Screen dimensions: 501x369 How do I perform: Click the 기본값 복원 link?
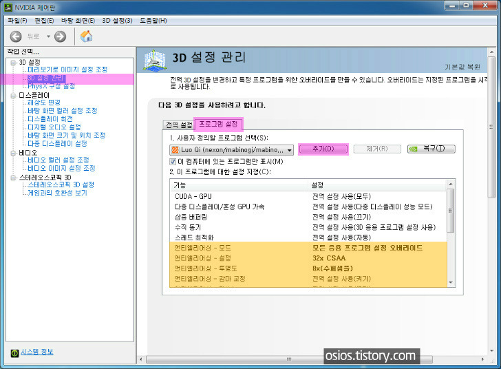[x=462, y=67]
